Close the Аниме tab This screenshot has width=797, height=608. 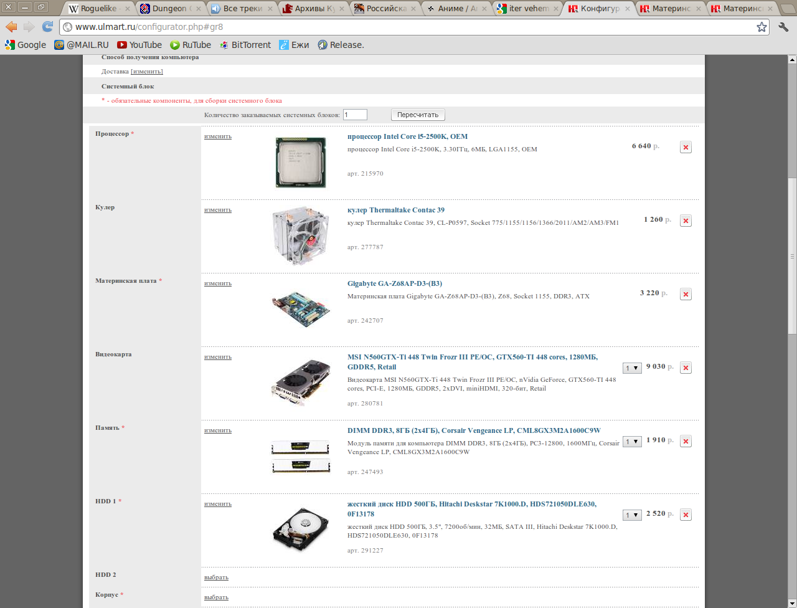tap(484, 9)
